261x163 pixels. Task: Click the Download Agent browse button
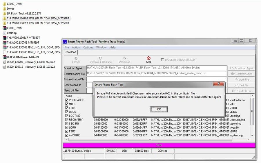(x=241, y=68)
